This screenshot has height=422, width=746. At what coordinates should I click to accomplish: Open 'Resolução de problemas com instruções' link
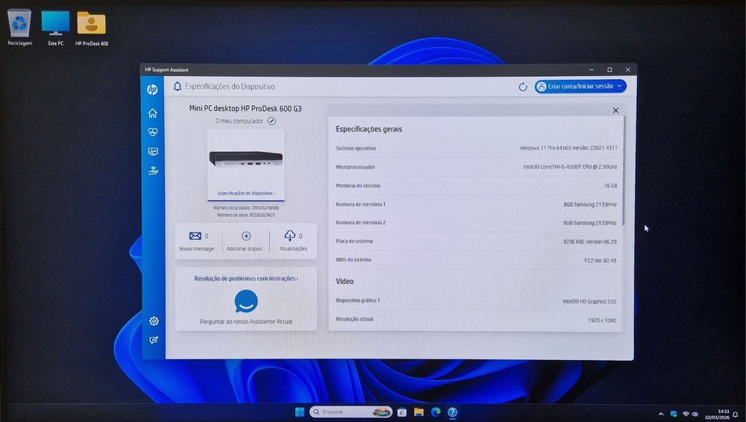click(x=246, y=278)
